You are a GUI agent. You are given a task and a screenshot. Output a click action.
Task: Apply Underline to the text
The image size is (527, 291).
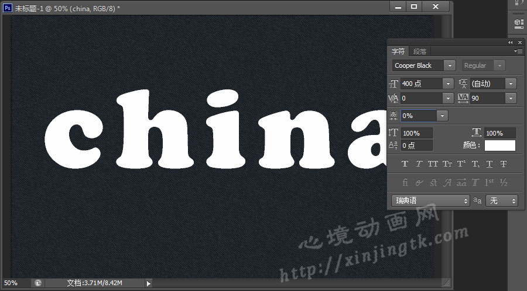[490, 164]
